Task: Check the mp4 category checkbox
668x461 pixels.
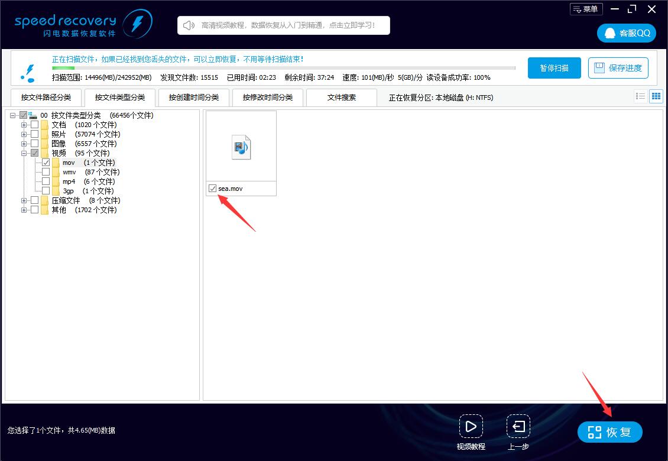Action: coord(46,181)
